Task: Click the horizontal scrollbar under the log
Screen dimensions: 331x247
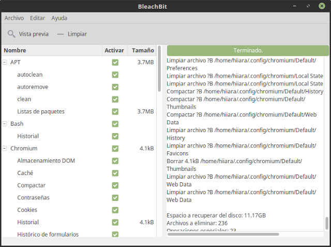Action: [222, 235]
